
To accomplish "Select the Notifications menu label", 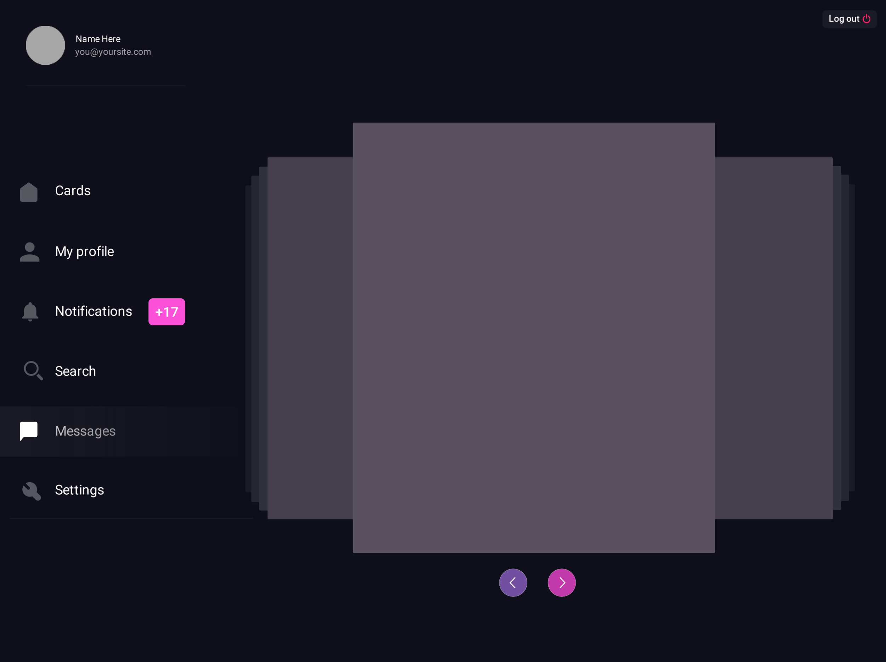I will [94, 312].
